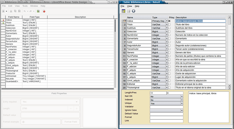Open the Null OK dropdown
The width and height of the screenshot is (234, 129).
coord(182,97)
